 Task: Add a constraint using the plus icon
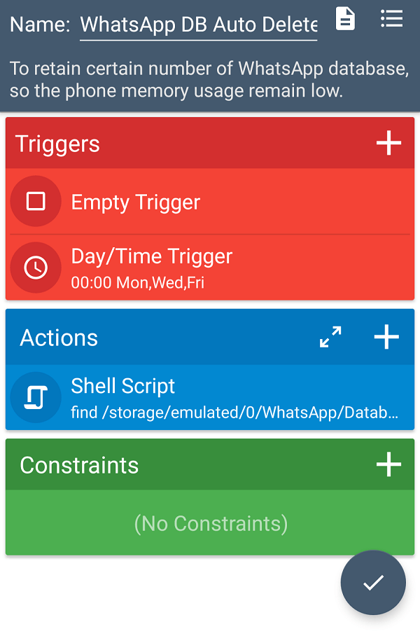388,464
